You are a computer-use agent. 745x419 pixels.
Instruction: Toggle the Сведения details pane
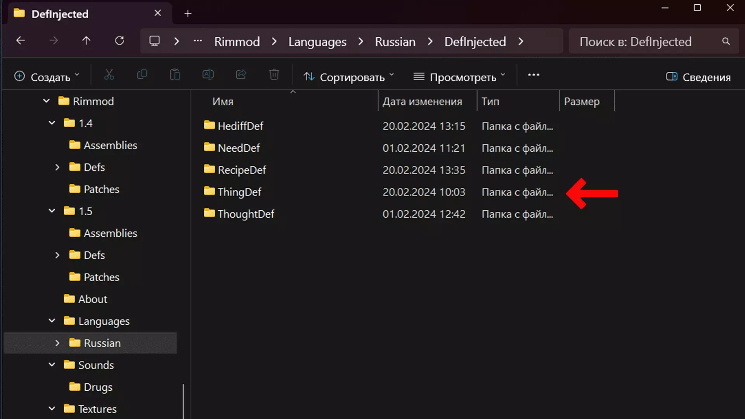pos(698,77)
